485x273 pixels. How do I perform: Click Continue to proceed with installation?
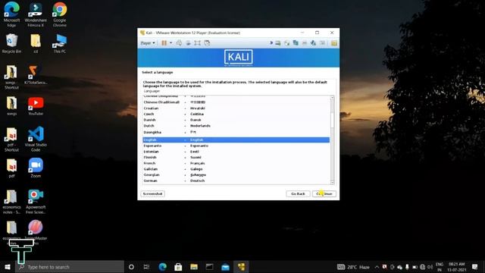[x=324, y=194]
